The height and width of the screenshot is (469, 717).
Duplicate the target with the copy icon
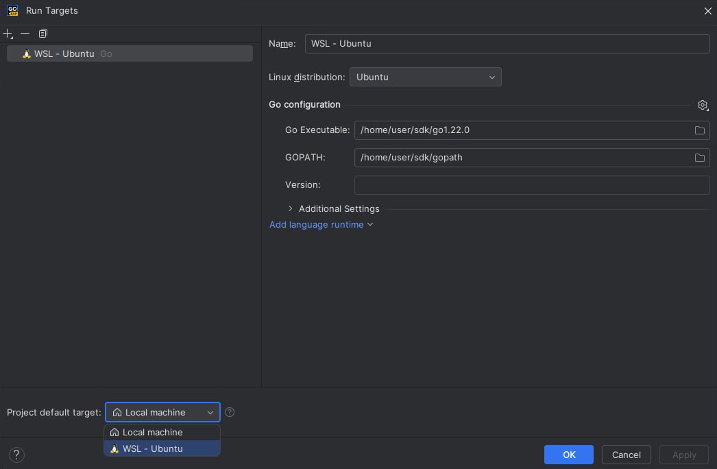[43, 33]
